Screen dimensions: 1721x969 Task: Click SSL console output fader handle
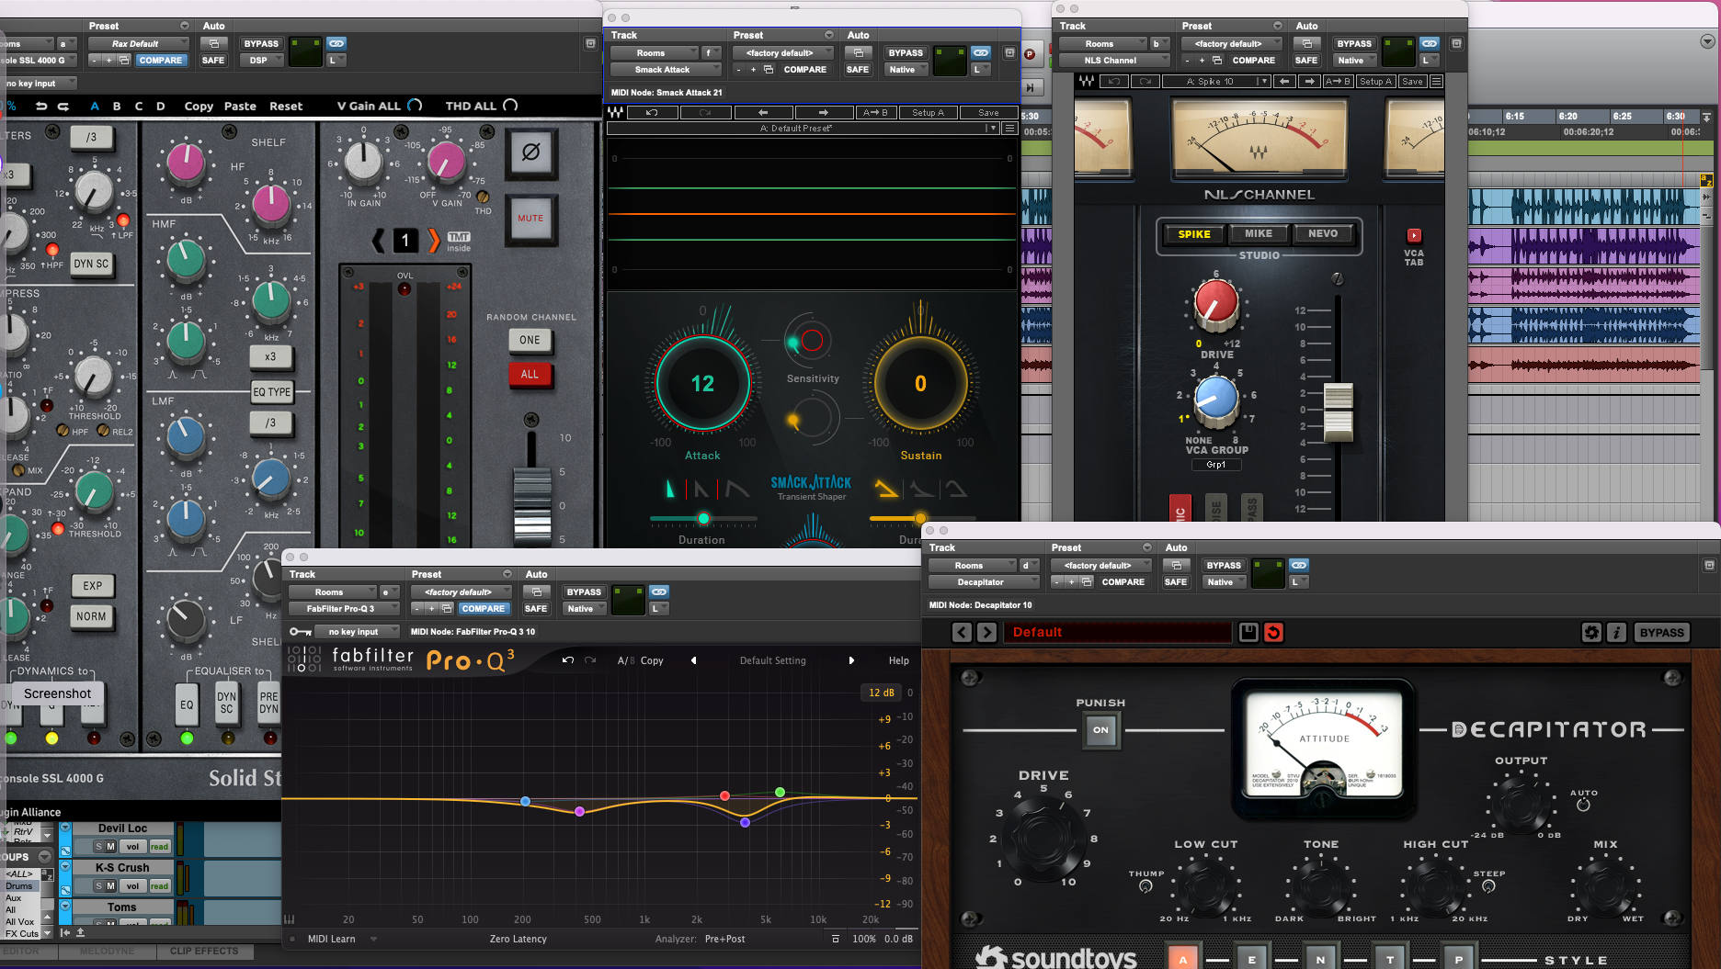531,505
